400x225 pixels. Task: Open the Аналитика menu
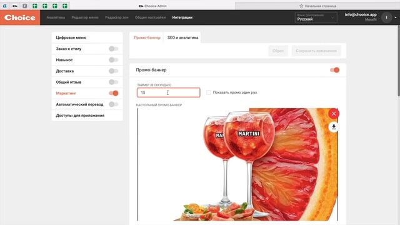tap(56, 17)
